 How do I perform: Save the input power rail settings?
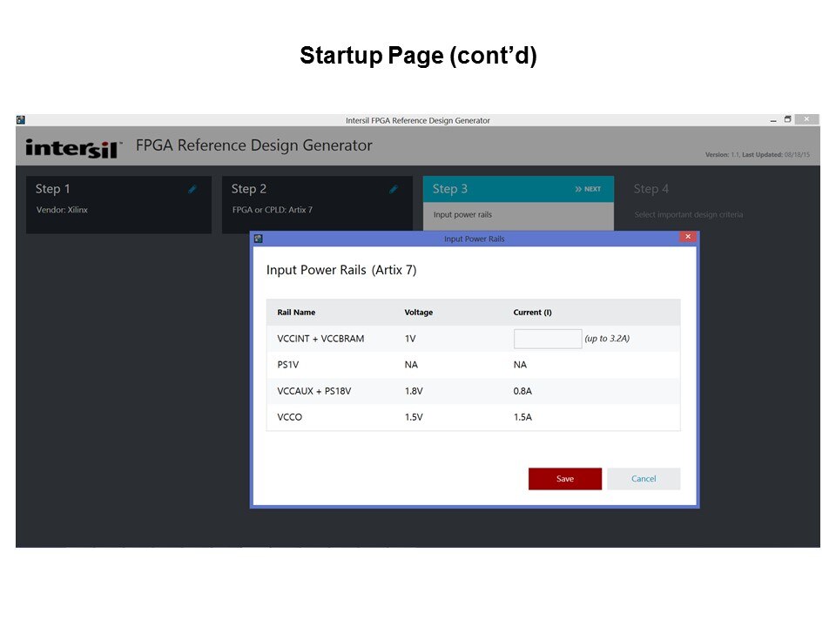point(564,479)
